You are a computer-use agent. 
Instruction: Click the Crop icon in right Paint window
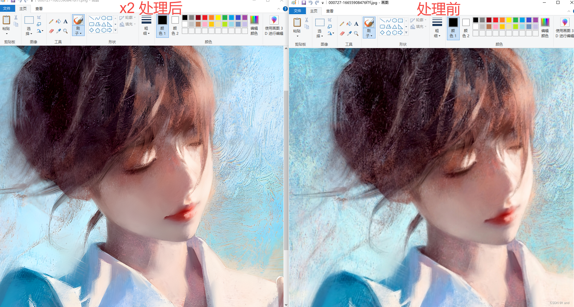[330, 20]
